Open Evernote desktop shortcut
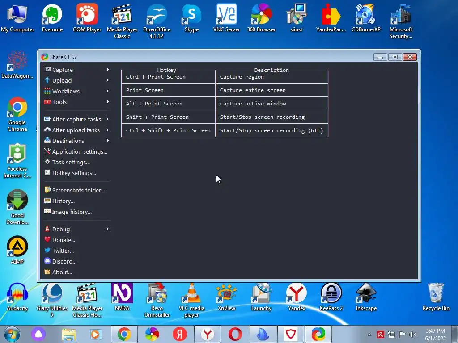458x343 pixels. (x=52, y=18)
